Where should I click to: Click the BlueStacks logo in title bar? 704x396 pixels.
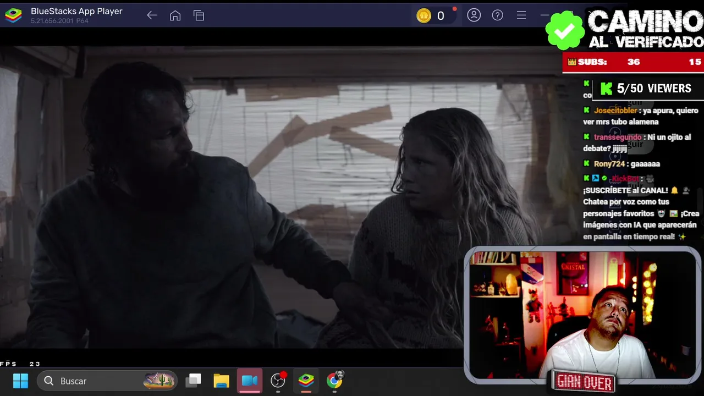13,15
